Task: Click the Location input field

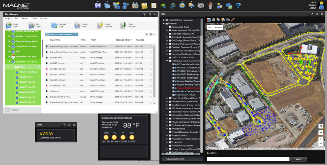Action: pos(248,159)
